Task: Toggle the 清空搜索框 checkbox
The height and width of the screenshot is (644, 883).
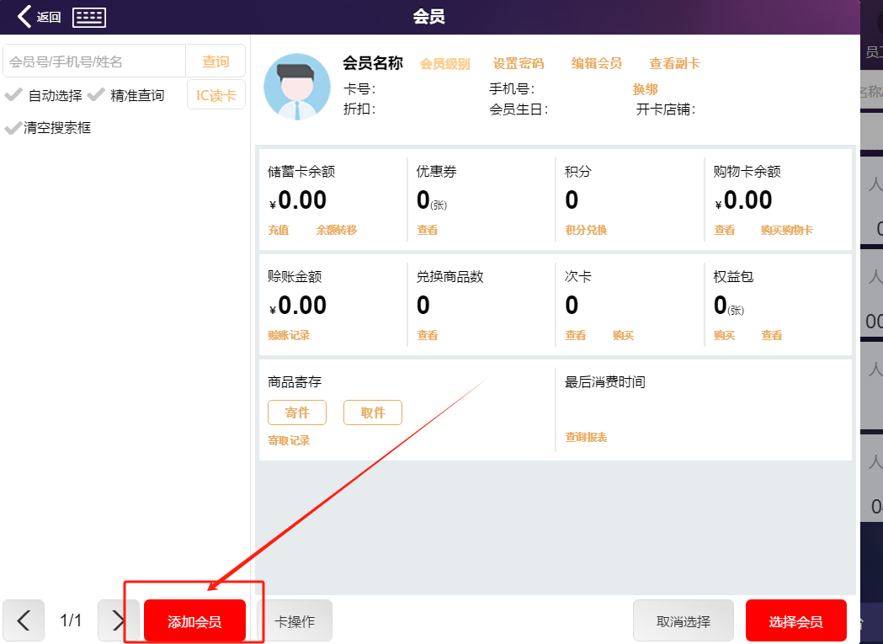Action: (x=13, y=128)
